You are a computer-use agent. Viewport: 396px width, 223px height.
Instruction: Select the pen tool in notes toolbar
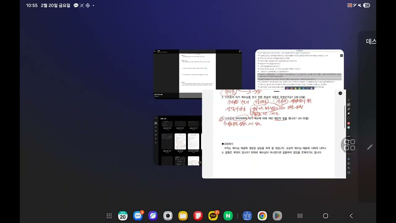point(349,105)
